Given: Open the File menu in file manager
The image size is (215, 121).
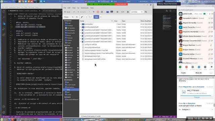Looking at the screenshot, I should coord(65,8).
